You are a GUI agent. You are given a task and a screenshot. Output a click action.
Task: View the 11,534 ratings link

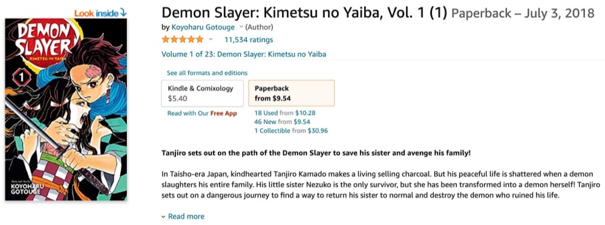tap(249, 40)
